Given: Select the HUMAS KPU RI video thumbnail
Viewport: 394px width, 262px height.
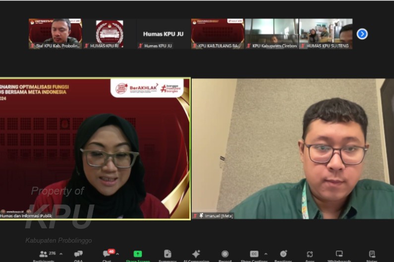Looking at the screenshot, I should click(109, 34).
